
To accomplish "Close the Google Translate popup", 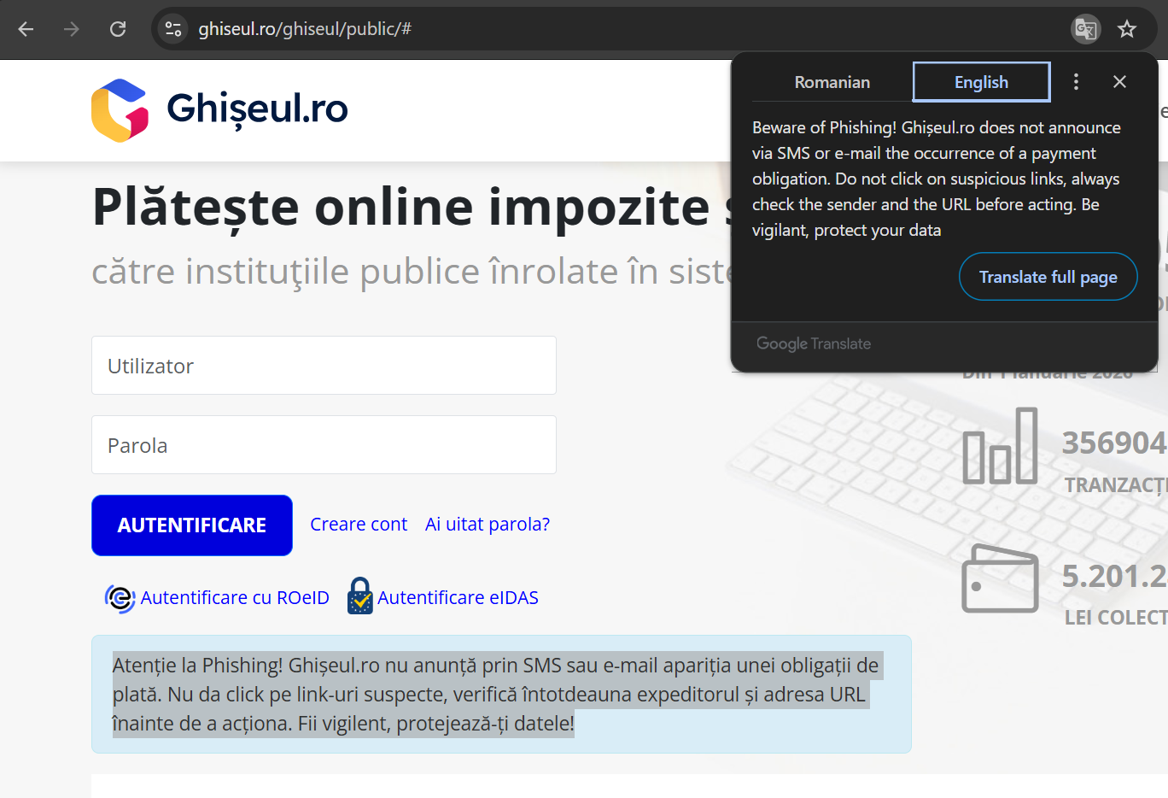I will (1119, 81).
